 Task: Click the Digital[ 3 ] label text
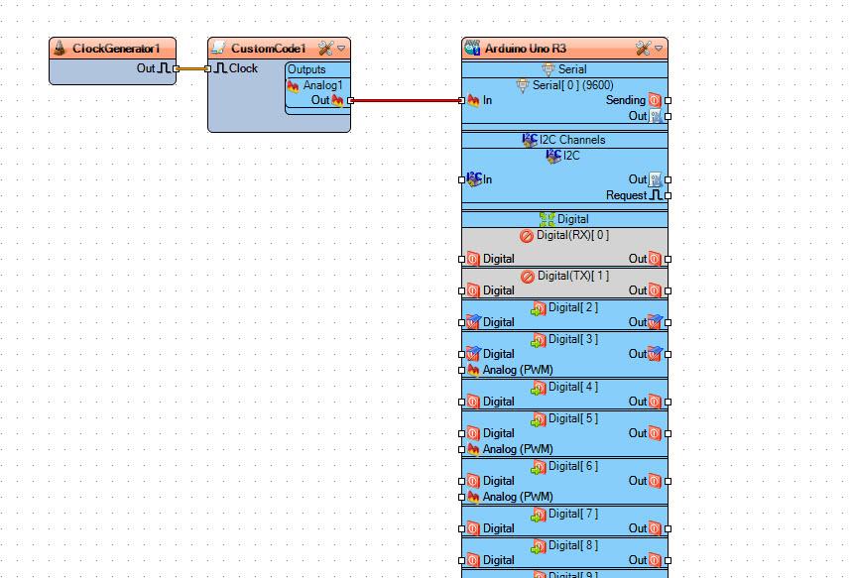[573, 339]
